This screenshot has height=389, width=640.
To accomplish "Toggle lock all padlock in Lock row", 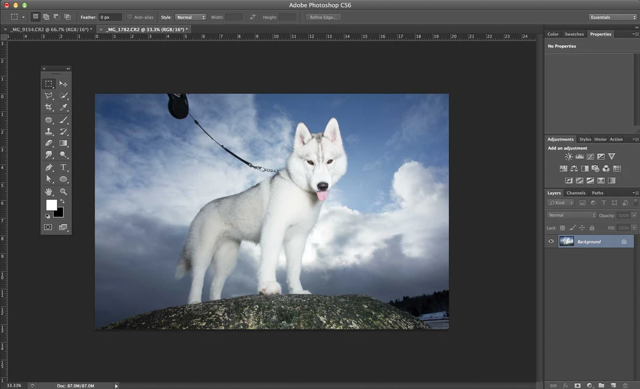I will click(592, 228).
